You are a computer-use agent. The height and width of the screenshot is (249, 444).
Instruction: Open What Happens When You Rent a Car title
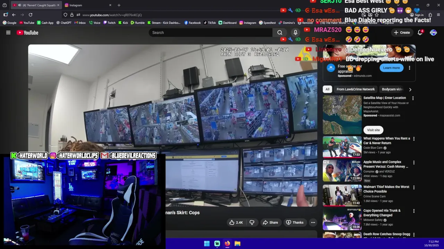pos(386,140)
